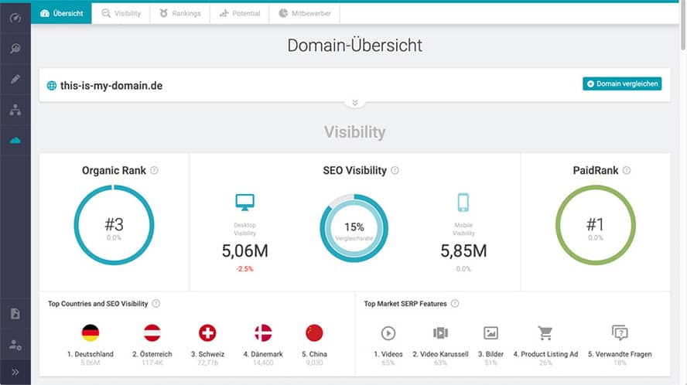
Task: Expand the domain panel chevron
Action: point(355,103)
